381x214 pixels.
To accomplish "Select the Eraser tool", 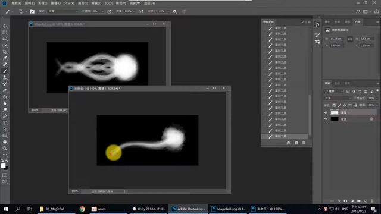I will coord(5,90).
